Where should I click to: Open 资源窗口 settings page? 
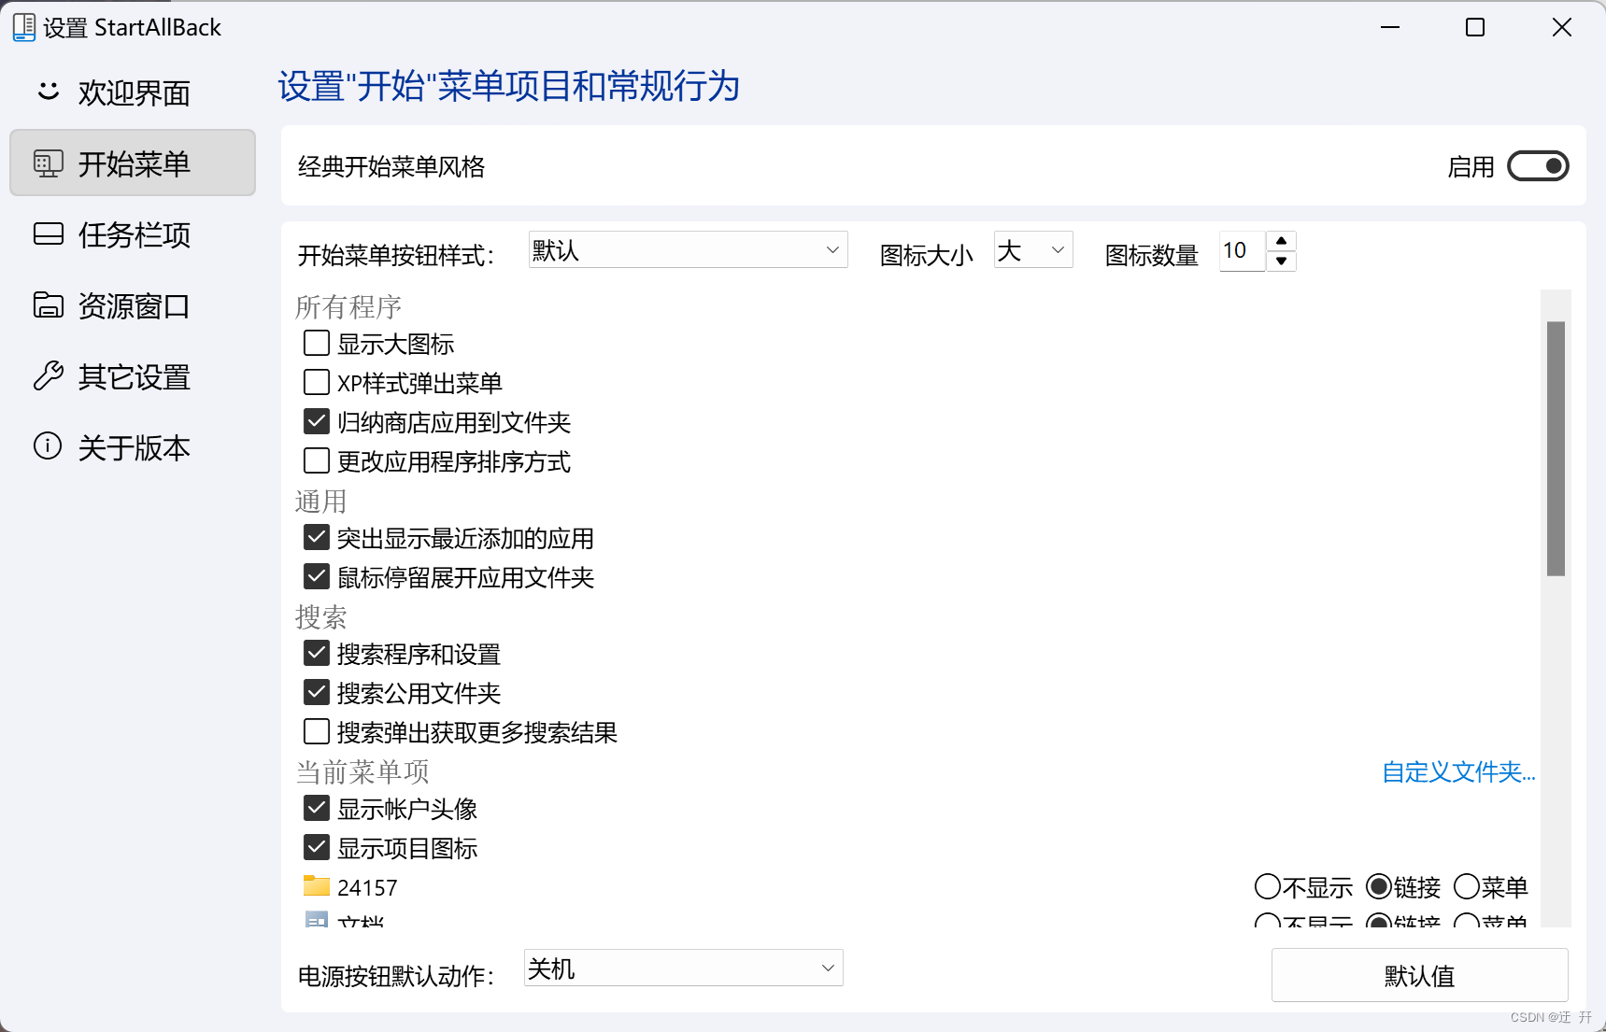[133, 305]
